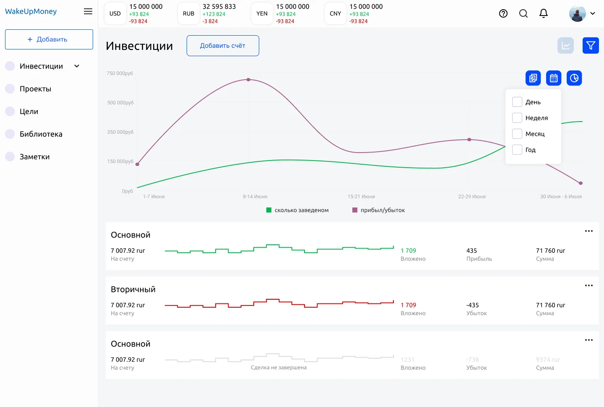Click the purple starting point at 1-7 Июня

click(137, 164)
